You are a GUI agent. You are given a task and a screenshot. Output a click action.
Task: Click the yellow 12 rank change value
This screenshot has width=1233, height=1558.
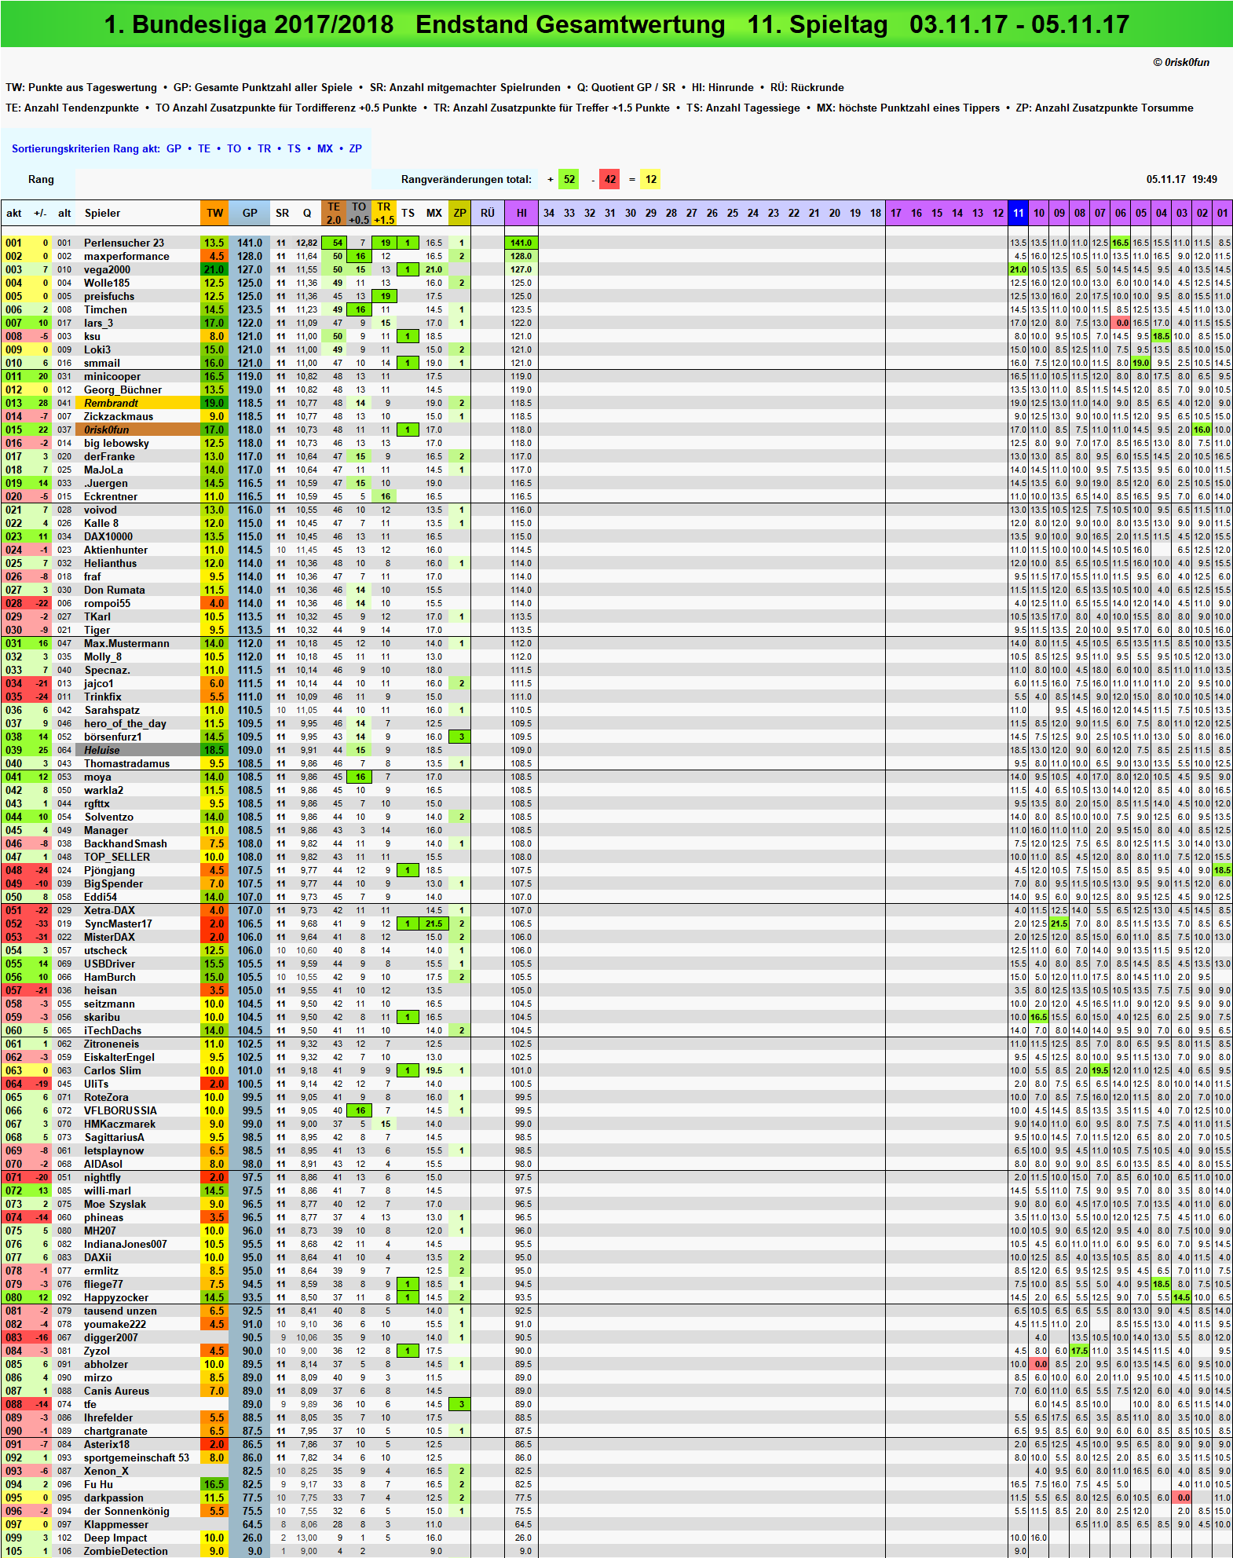pos(651,179)
